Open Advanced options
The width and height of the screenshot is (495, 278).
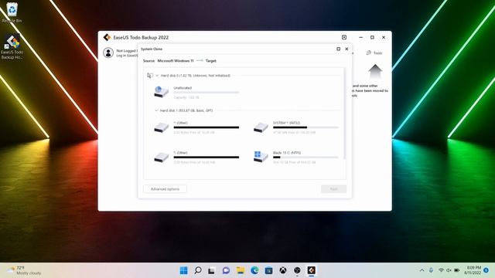pyautogui.click(x=165, y=188)
